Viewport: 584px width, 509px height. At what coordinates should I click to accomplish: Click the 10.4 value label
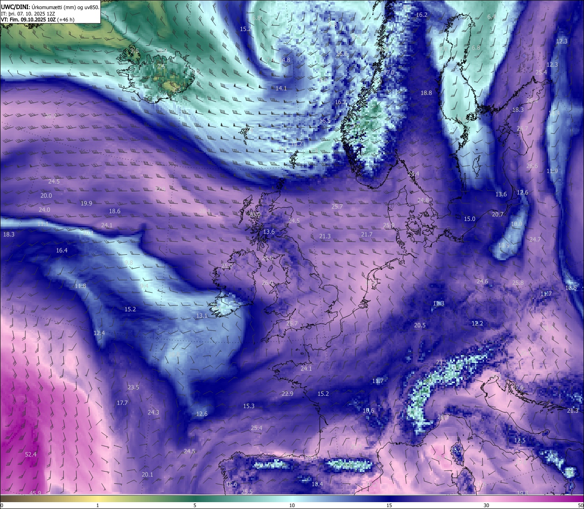pyautogui.click(x=317, y=484)
